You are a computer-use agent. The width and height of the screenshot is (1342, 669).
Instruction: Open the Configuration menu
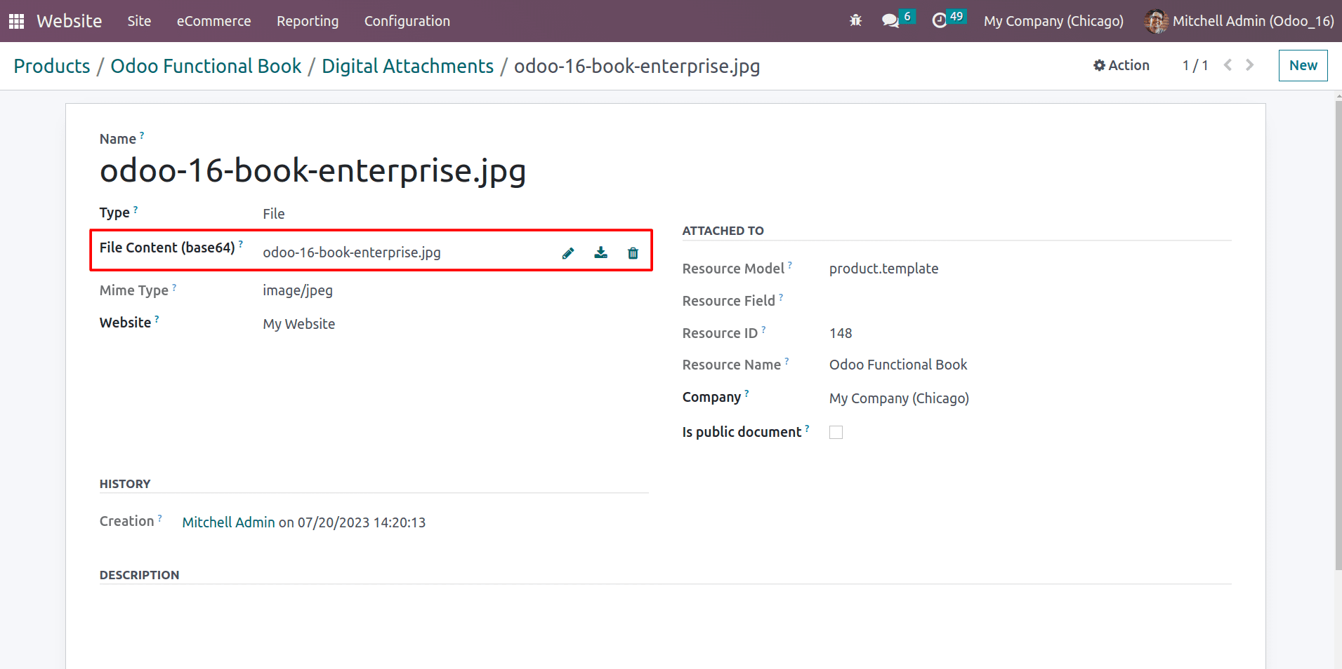point(407,21)
